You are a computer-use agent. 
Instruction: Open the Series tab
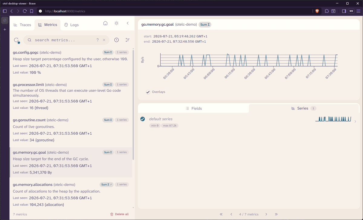(304, 108)
